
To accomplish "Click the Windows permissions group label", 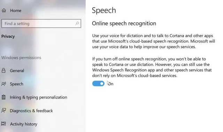I will click(21, 58).
